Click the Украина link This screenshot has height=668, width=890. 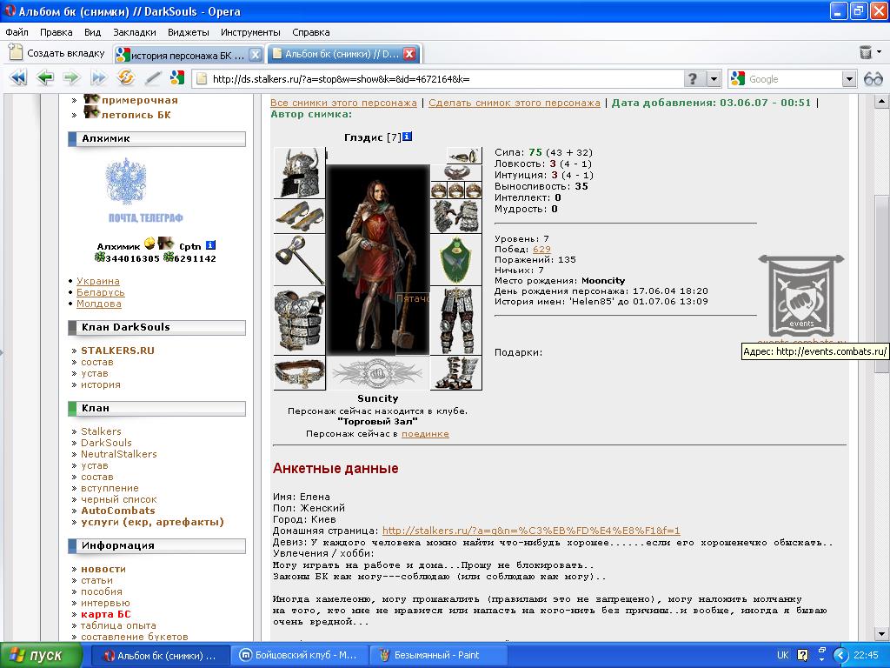tap(98, 281)
